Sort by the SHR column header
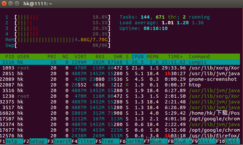This screenshot has height=145, width=243. 118,57
